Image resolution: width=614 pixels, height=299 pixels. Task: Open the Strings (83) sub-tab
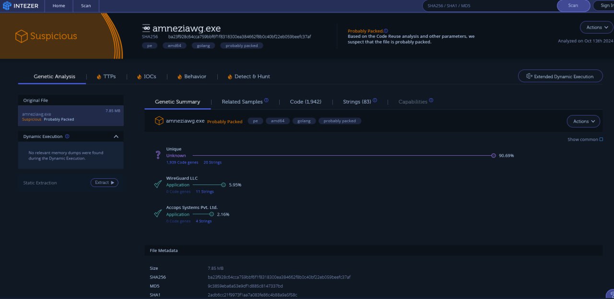point(357,102)
